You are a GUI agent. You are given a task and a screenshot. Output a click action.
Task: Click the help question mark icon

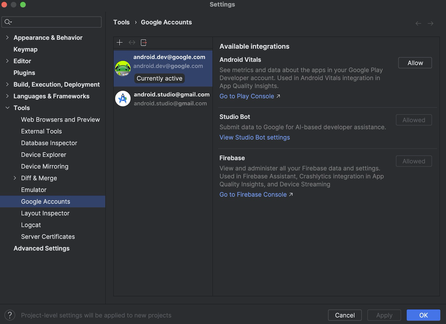pyautogui.click(x=10, y=315)
